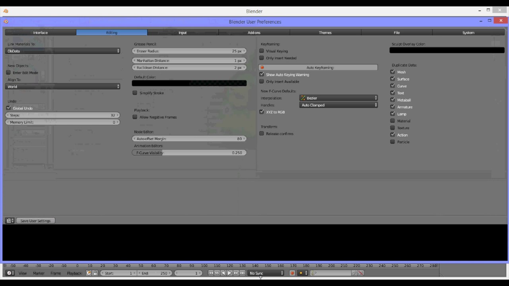Viewport: 509px width, 286px height.
Task: Click the Bezier curve icon in Interpolation
Action: [x=303, y=98]
